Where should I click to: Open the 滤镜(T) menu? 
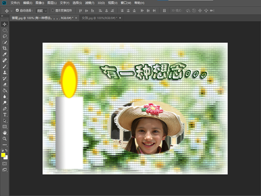[90, 3]
